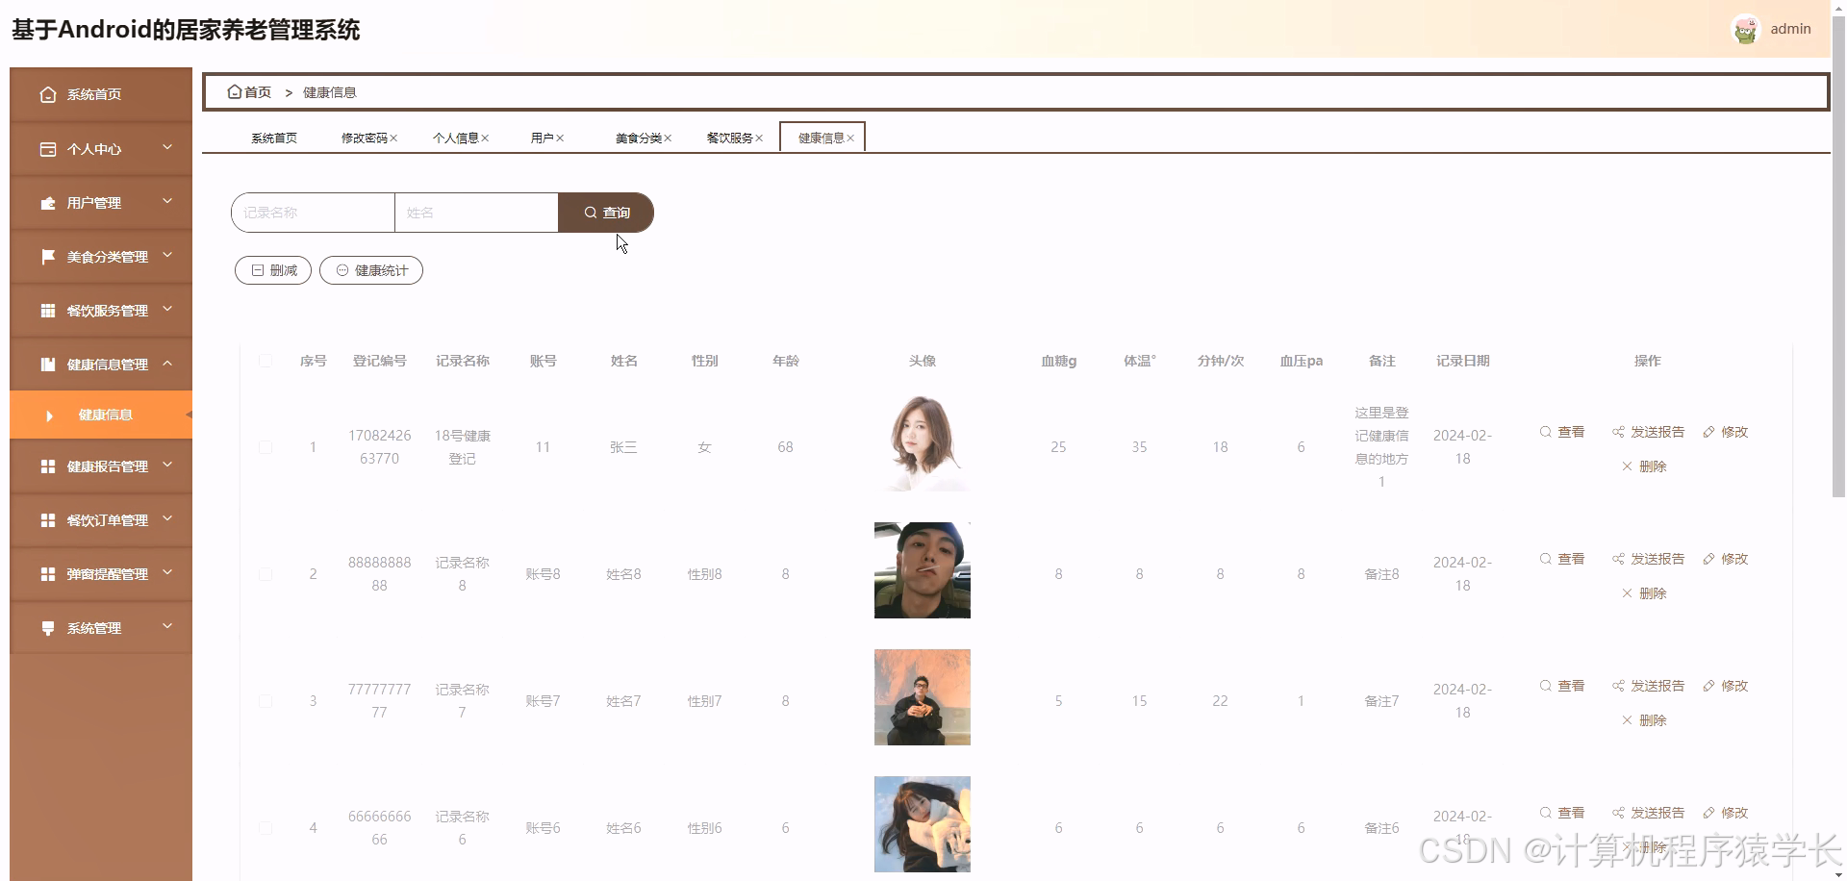This screenshot has width=1847, height=881.
Task: Click 系统管理 sidebar icon
Action: (x=48, y=628)
